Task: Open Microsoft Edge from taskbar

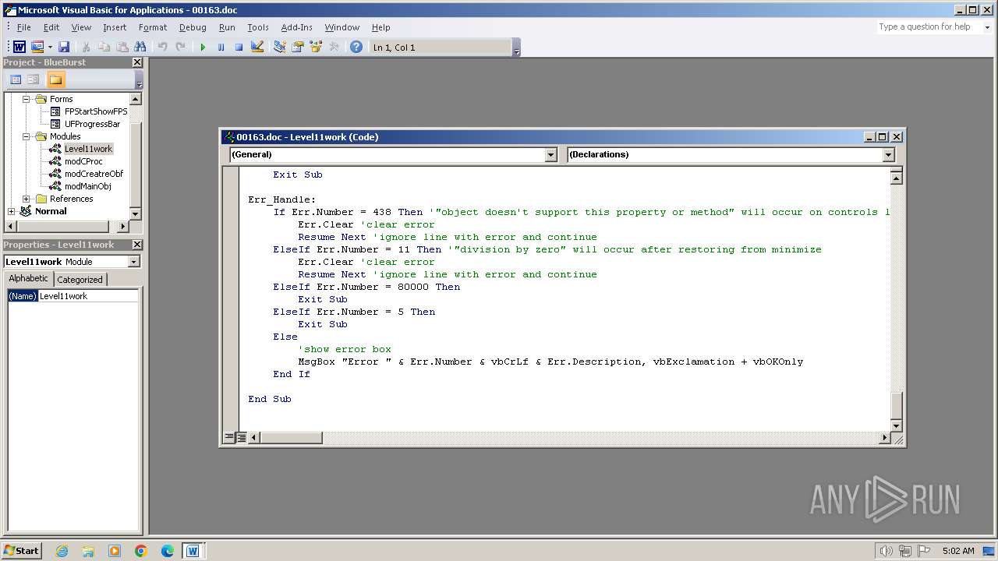Action: [168, 551]
